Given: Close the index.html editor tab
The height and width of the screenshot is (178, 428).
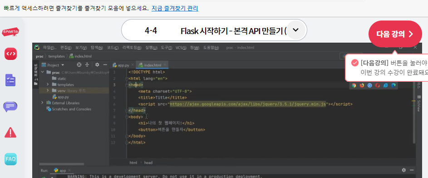Looking at the screenshot, I should [165, 65].
